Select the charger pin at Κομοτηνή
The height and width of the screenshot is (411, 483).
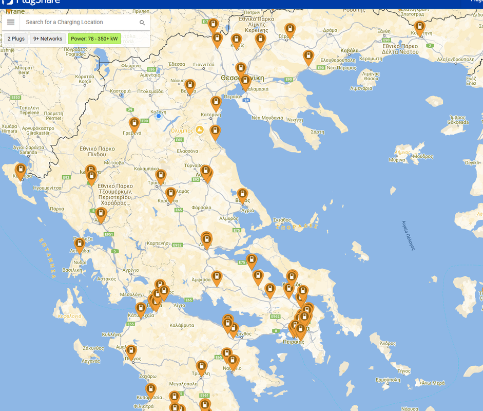click(419, 28)
